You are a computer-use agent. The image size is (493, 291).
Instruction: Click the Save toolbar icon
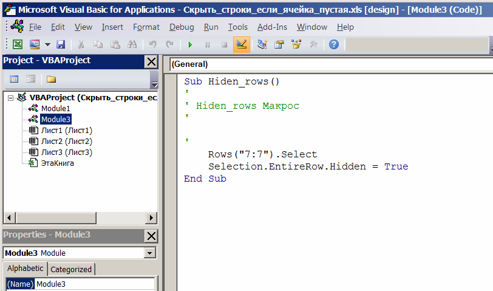61,44
